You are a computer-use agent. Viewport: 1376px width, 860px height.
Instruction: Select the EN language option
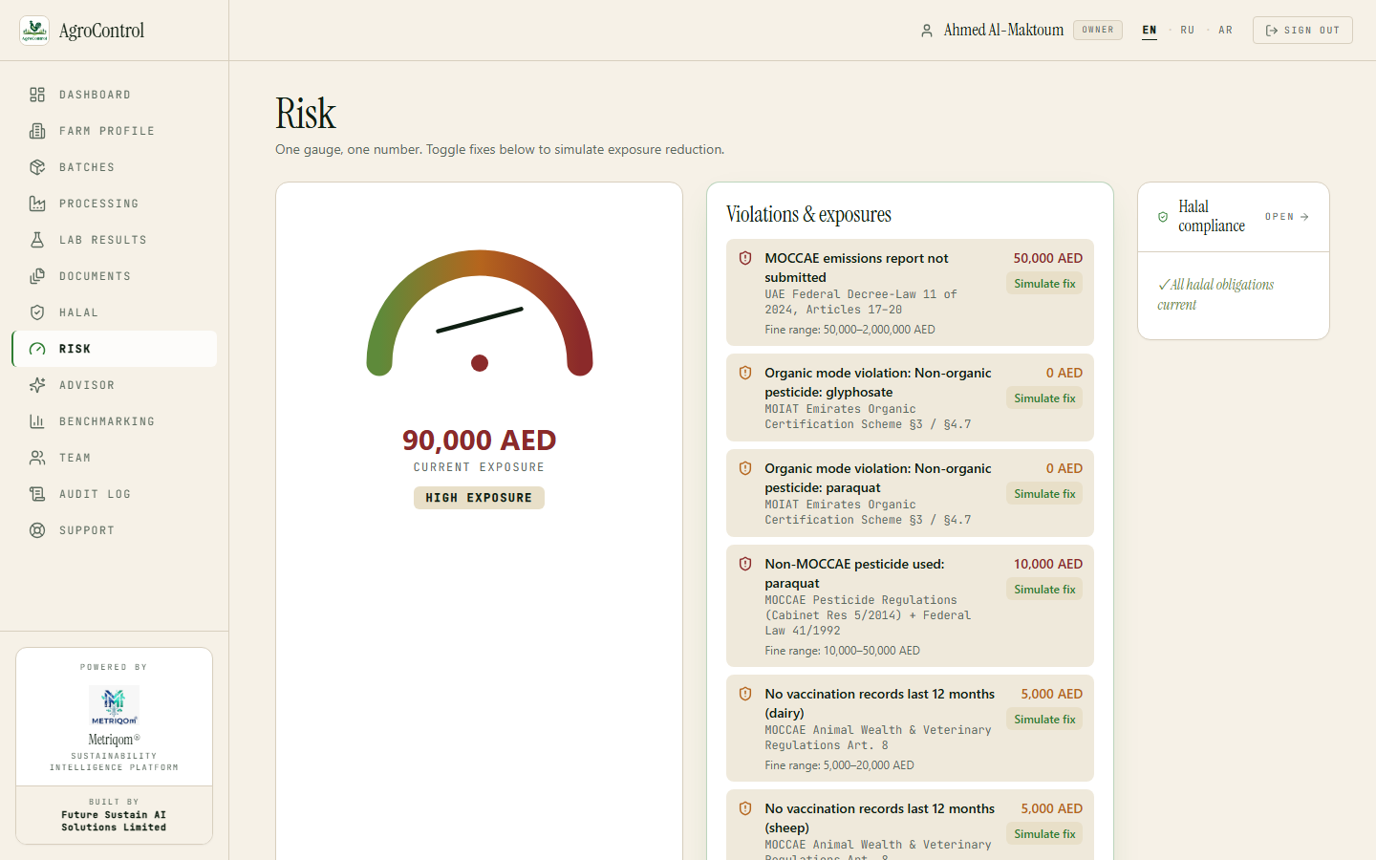pos(1150,31)
